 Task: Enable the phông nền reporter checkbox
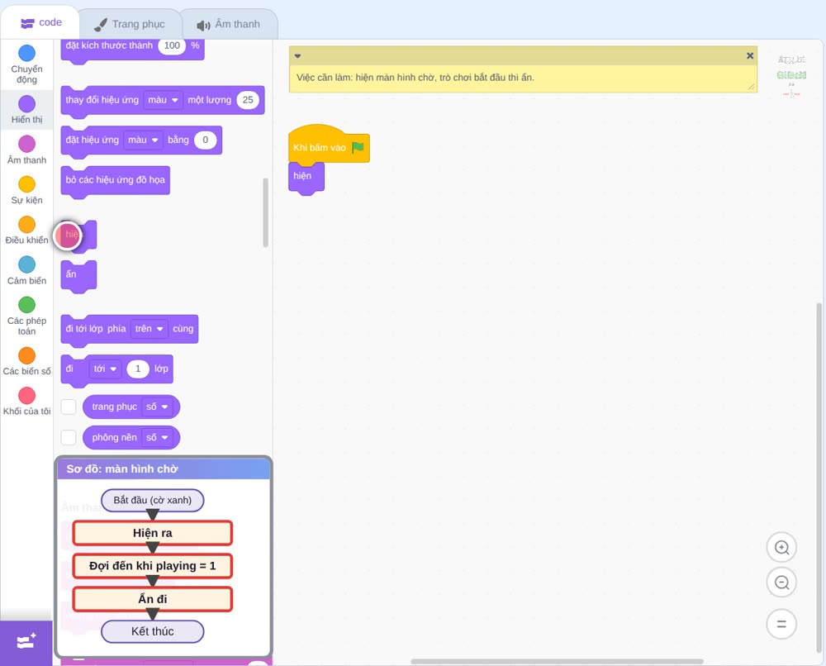[x=69, y=437]
